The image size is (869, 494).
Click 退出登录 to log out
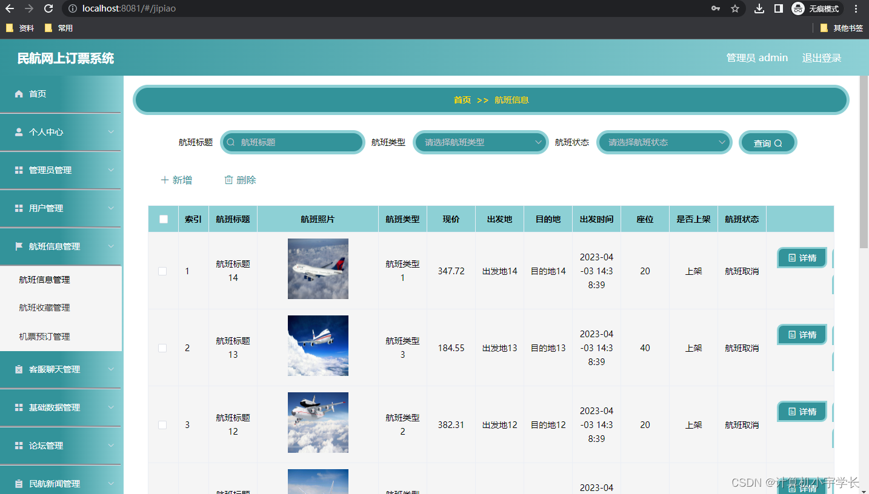tap(822, 58)
